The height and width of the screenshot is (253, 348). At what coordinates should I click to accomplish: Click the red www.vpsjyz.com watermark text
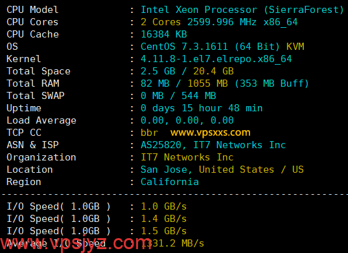click(x=76, y=244)
